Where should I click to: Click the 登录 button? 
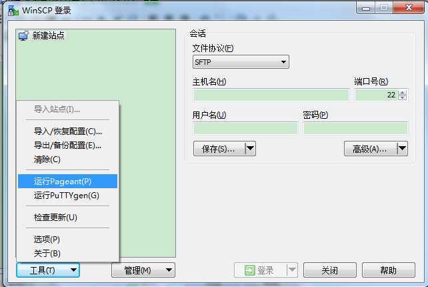(260, 270)
